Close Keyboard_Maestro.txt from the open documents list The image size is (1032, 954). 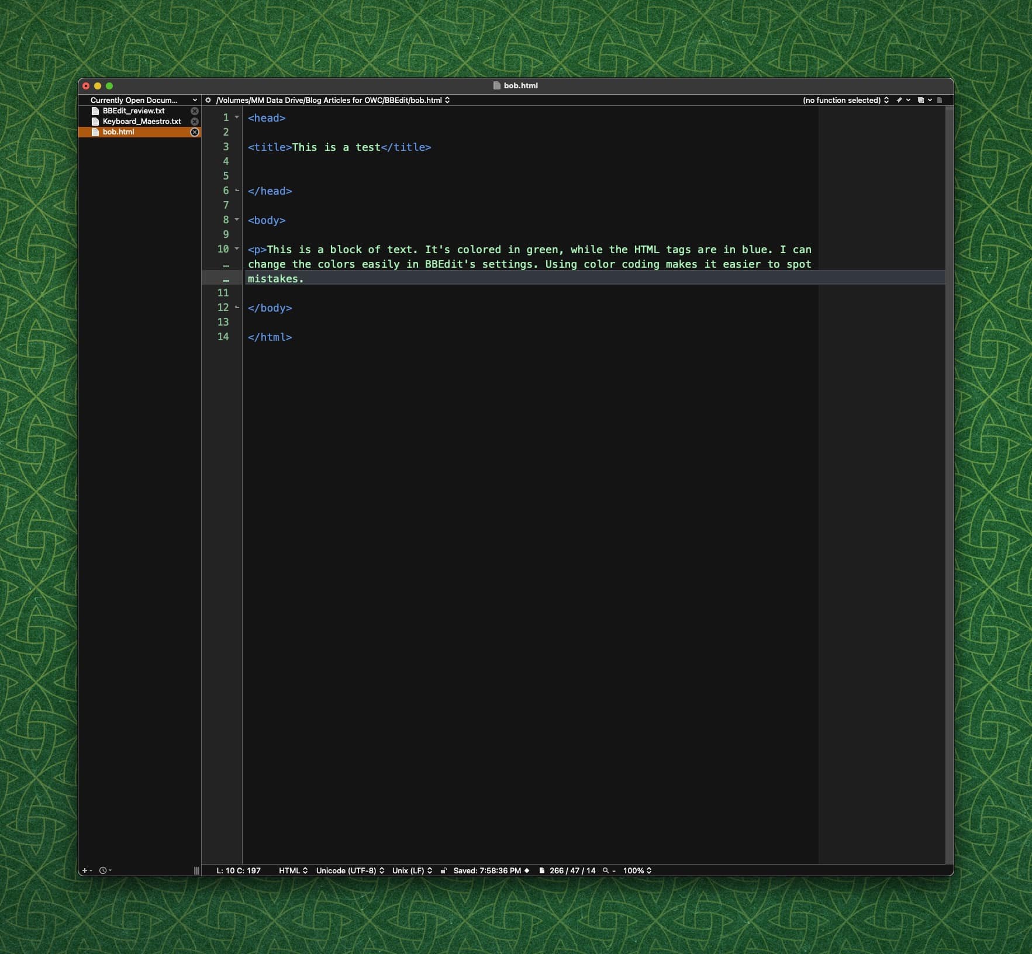tap(195, 122)
